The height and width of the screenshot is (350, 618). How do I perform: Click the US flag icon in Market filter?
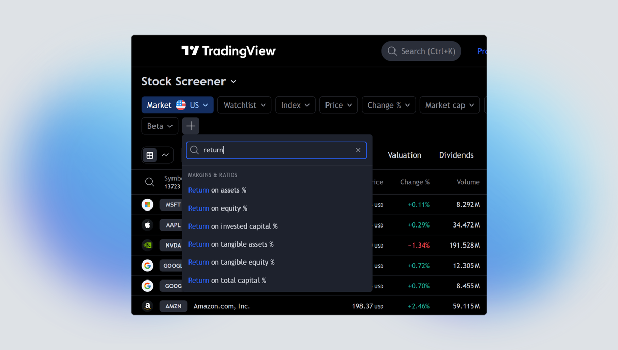[x=181, y=105]
